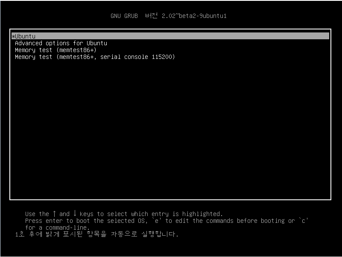The width and height of the screenshot is (342, 257).
Task: Select the highlighted Ubuntu boot entry
Action: click(170, 36)
